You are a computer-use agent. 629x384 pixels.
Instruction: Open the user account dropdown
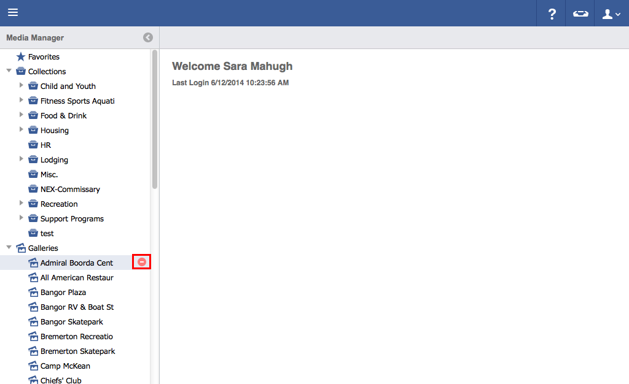pyautogui.click(x=611, y=13)
